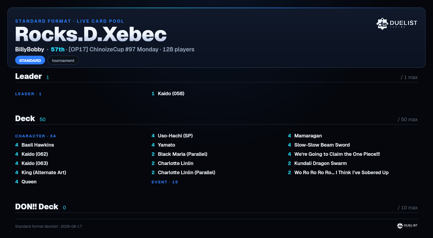Open King (Alternate Art) card entry
Viewport: 433px width, 238px height.
(41, 173)
